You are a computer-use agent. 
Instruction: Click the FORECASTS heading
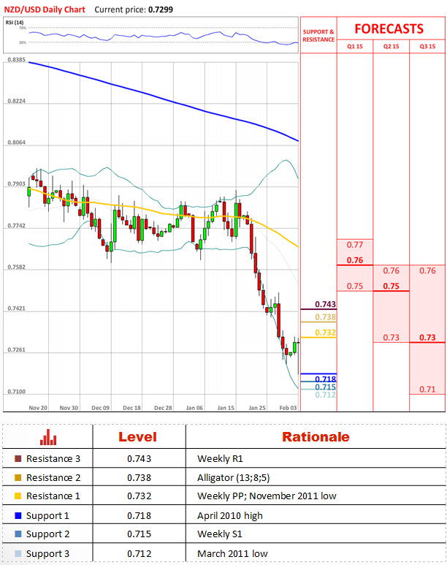coord(389,29)
